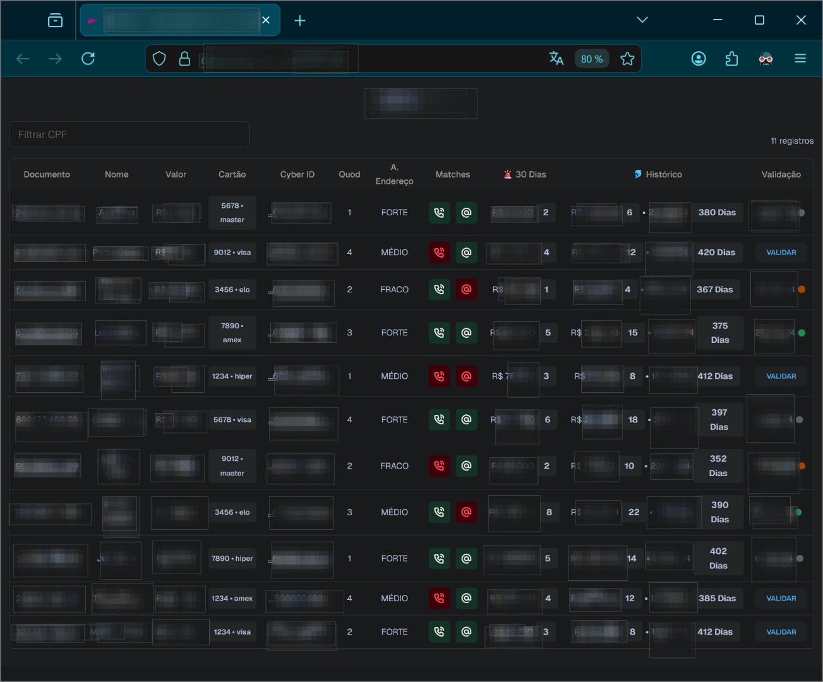This screenshot has width=823, height=682.
Task: Click the browser translate page icon
Action: click(556, 59)
